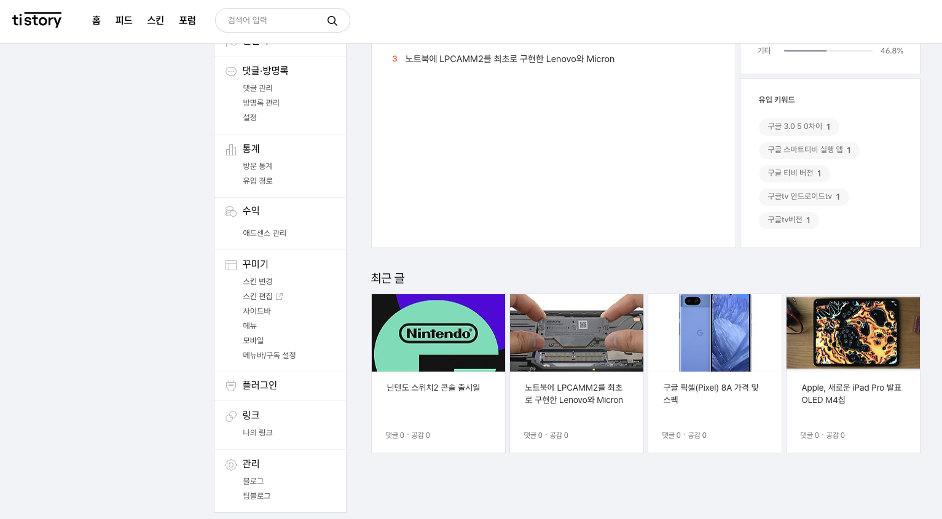The width and height of the screenshot is (942, 519).
Task: Open ranked post about LPCAMM2 Lenovo Micron
Action: [x=509, y=59]
